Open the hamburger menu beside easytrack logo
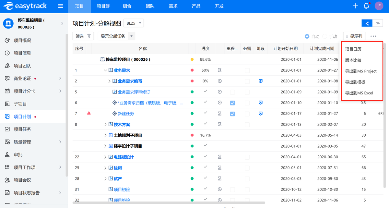 point(60,6)
